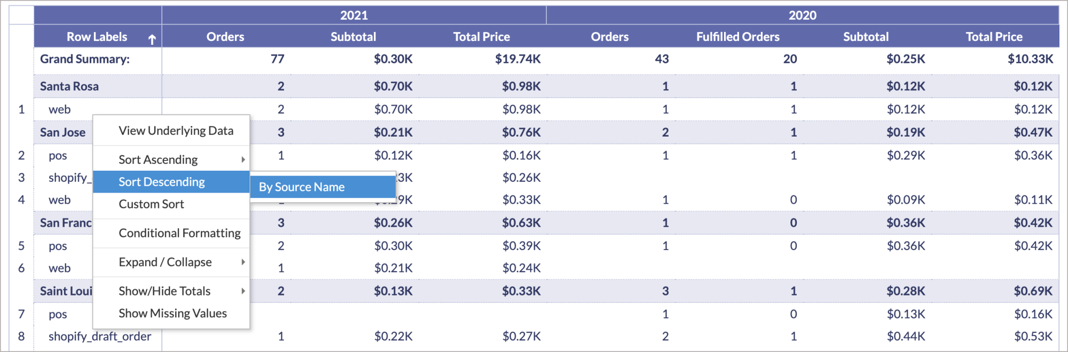Click the sort arrow icon beside Row Labels
This screenshot has width=1068, height=352.
pyautogui.click(x=152, y=39)
